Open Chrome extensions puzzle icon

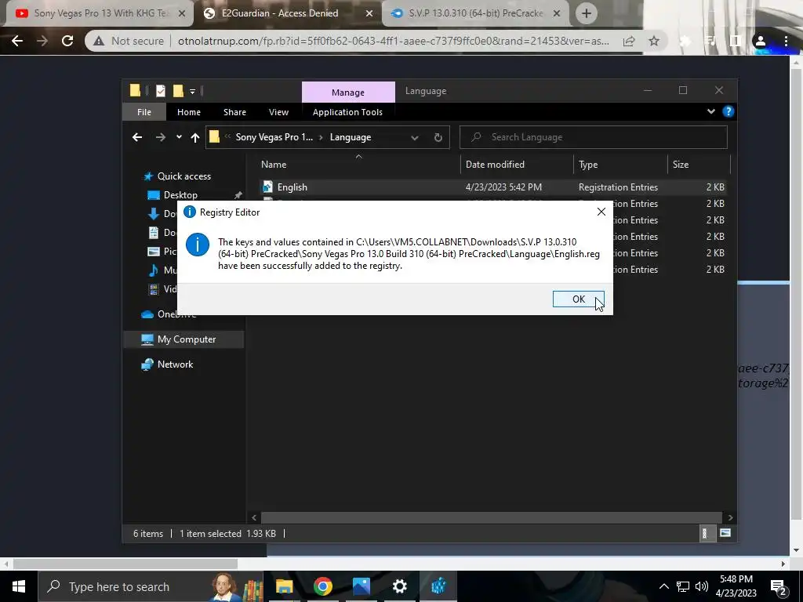click(685, 41)
